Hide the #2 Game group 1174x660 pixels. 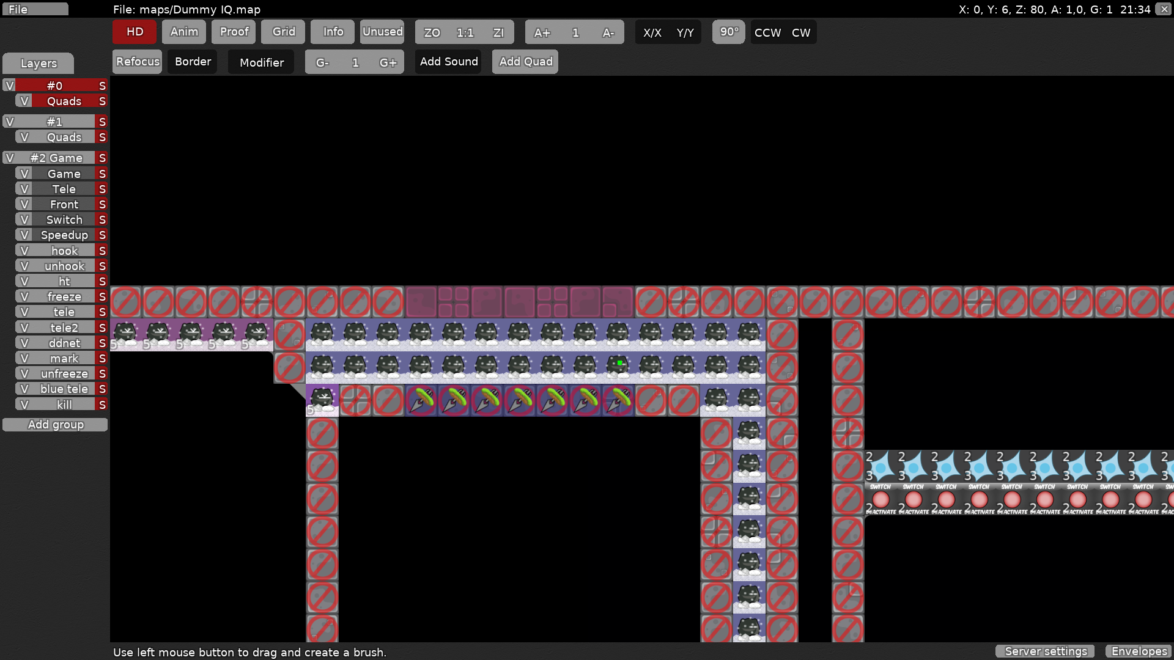[x=9, y=158]
